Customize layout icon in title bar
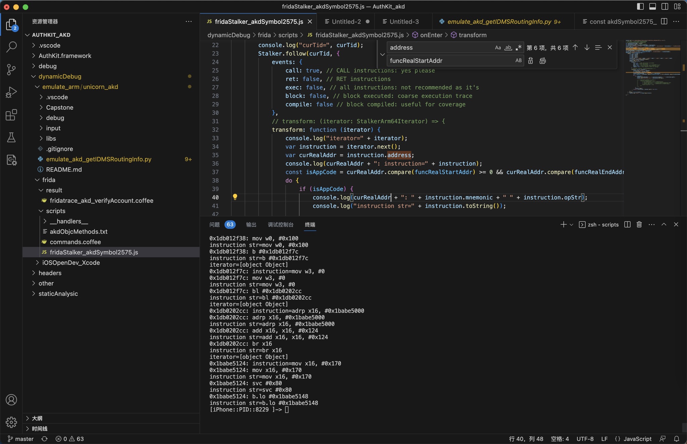This screenshot has width=687, height=444. click(x=677, y=6)
